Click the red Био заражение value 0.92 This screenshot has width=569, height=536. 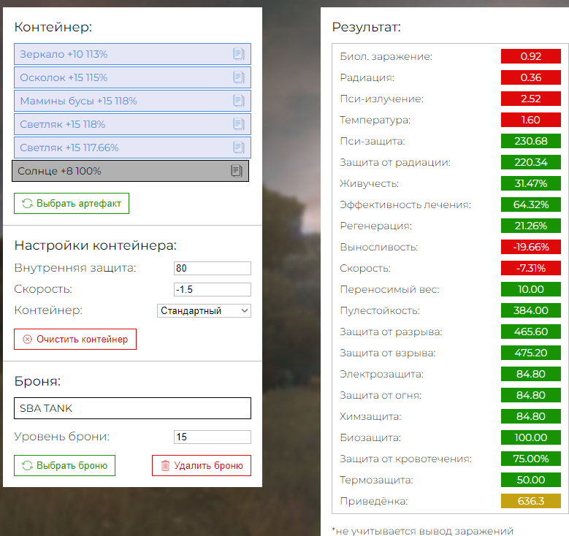coord(530,56)
